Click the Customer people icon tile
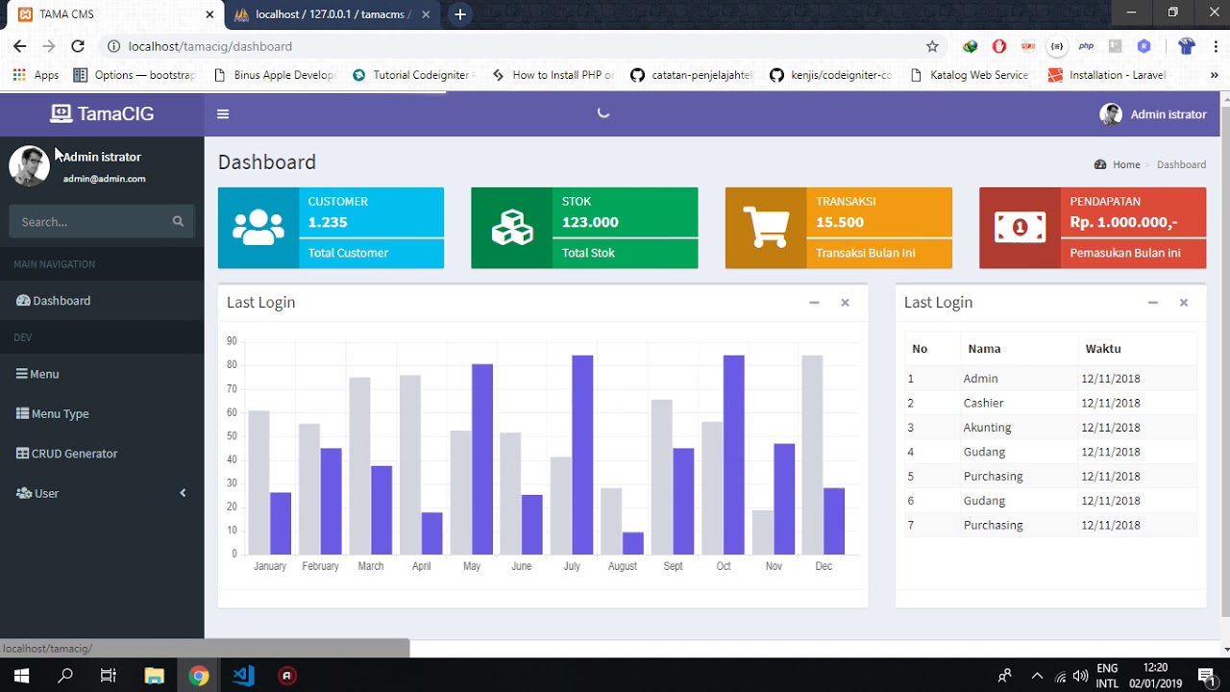1230x692 pixels. pyautogui.click(x=258, y=228)
